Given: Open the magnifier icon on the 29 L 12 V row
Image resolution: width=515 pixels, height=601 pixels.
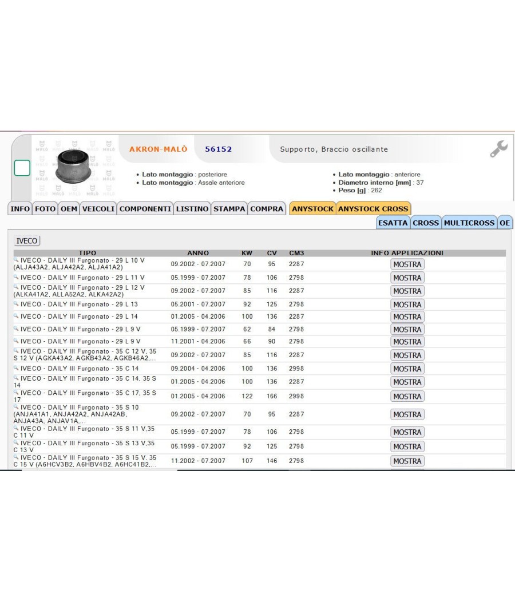Looking at the screenshot, I should pyautogui.click(x=16, y=287).
